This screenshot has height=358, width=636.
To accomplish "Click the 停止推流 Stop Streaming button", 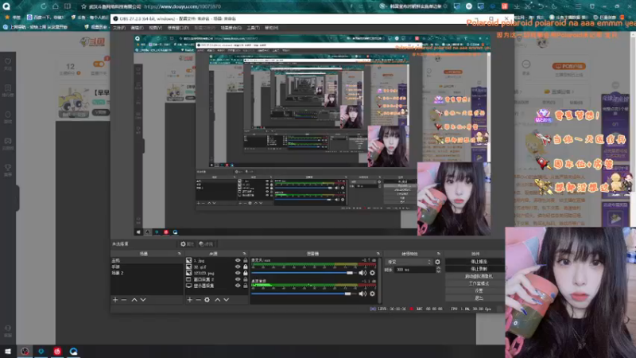I will (475, 262).
